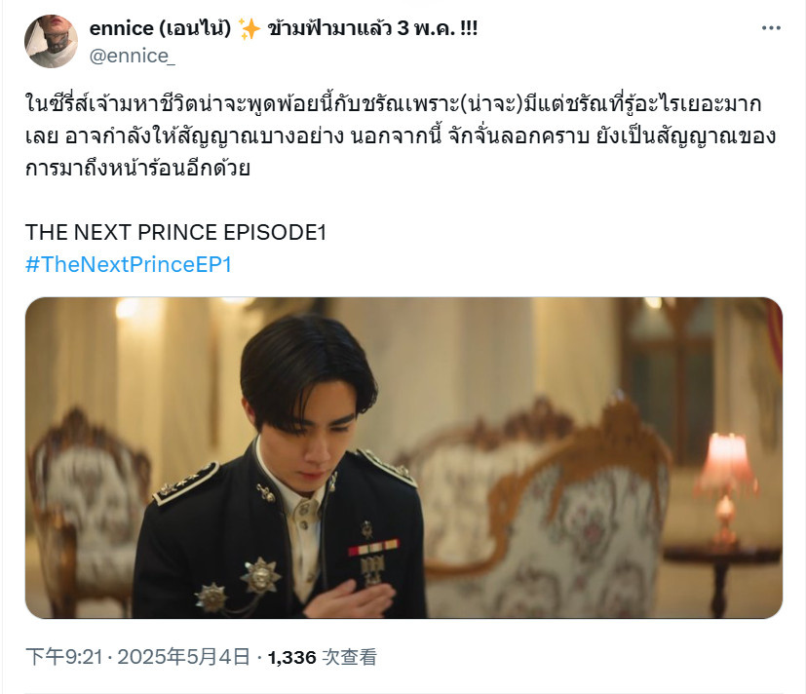Click the pink lamp in the photo

[x=726, y=488]
